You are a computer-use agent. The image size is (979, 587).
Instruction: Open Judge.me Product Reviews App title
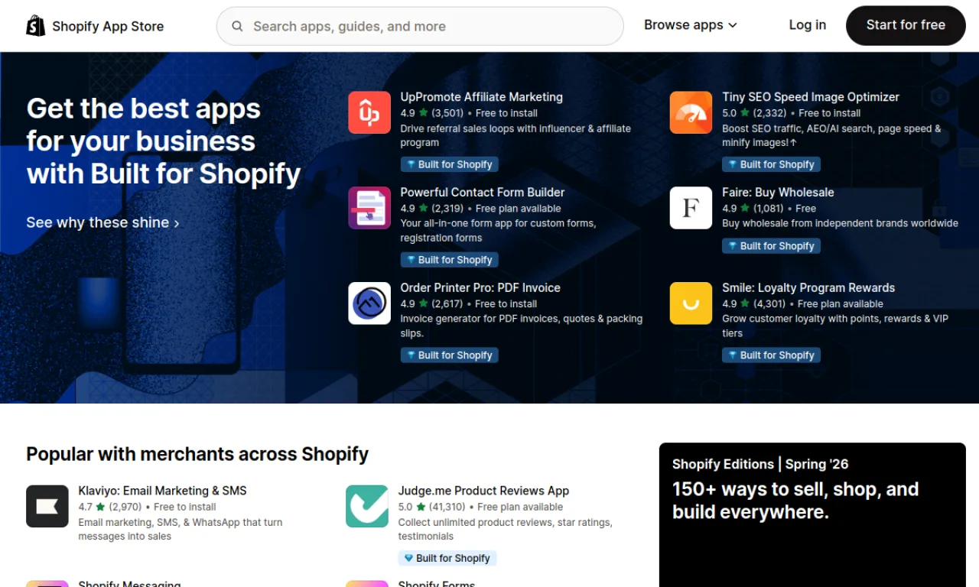[483, 491]
